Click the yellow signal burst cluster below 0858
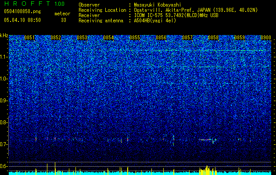 tap(208, 170)
